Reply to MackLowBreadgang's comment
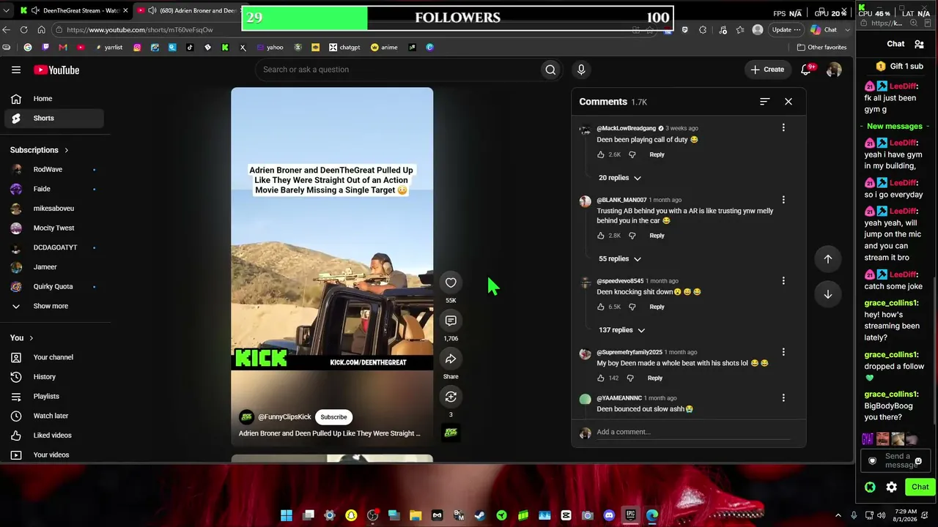This screenshot has height=527, width=938. coord(657,154)
